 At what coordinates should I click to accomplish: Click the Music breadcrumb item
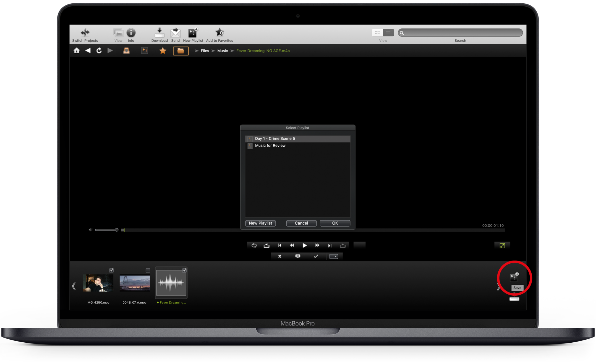pos(222,51)
